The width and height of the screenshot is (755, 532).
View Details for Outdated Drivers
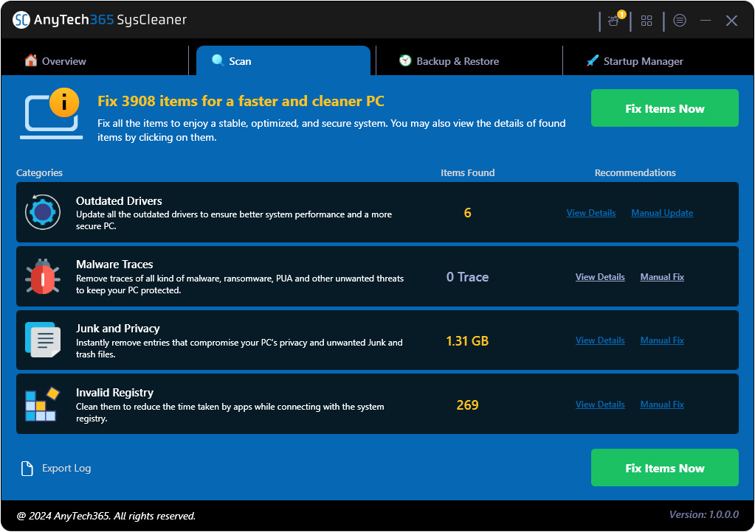click(x=590, y=212)
